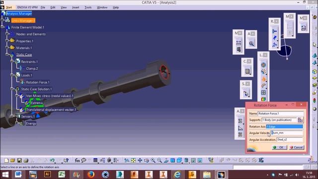
Task: Click the Angular Velocity input field
Action: click(287, 133)
